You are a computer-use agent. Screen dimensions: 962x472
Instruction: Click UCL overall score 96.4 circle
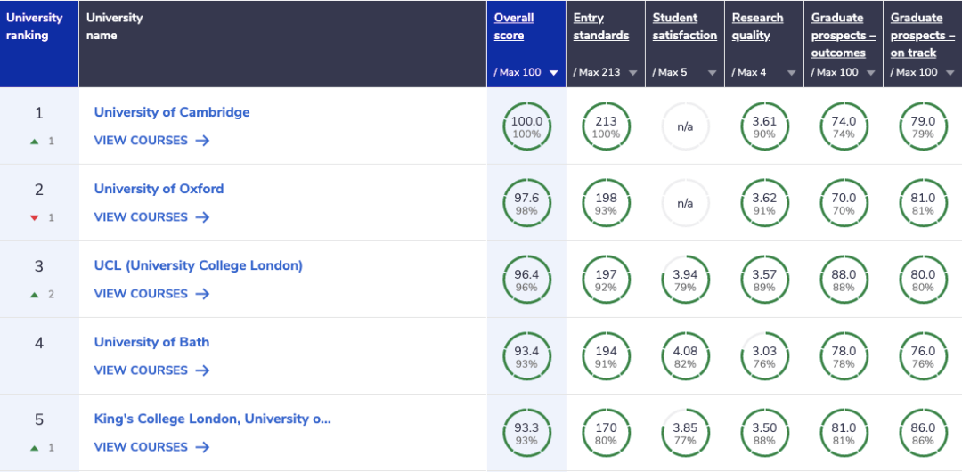coord(527,280)
